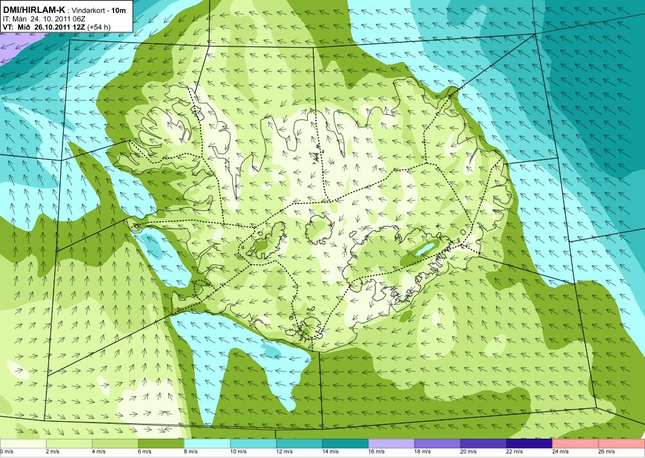
Task: Click the "18 m/s" legend label
Action: click(x=422, y=452)
